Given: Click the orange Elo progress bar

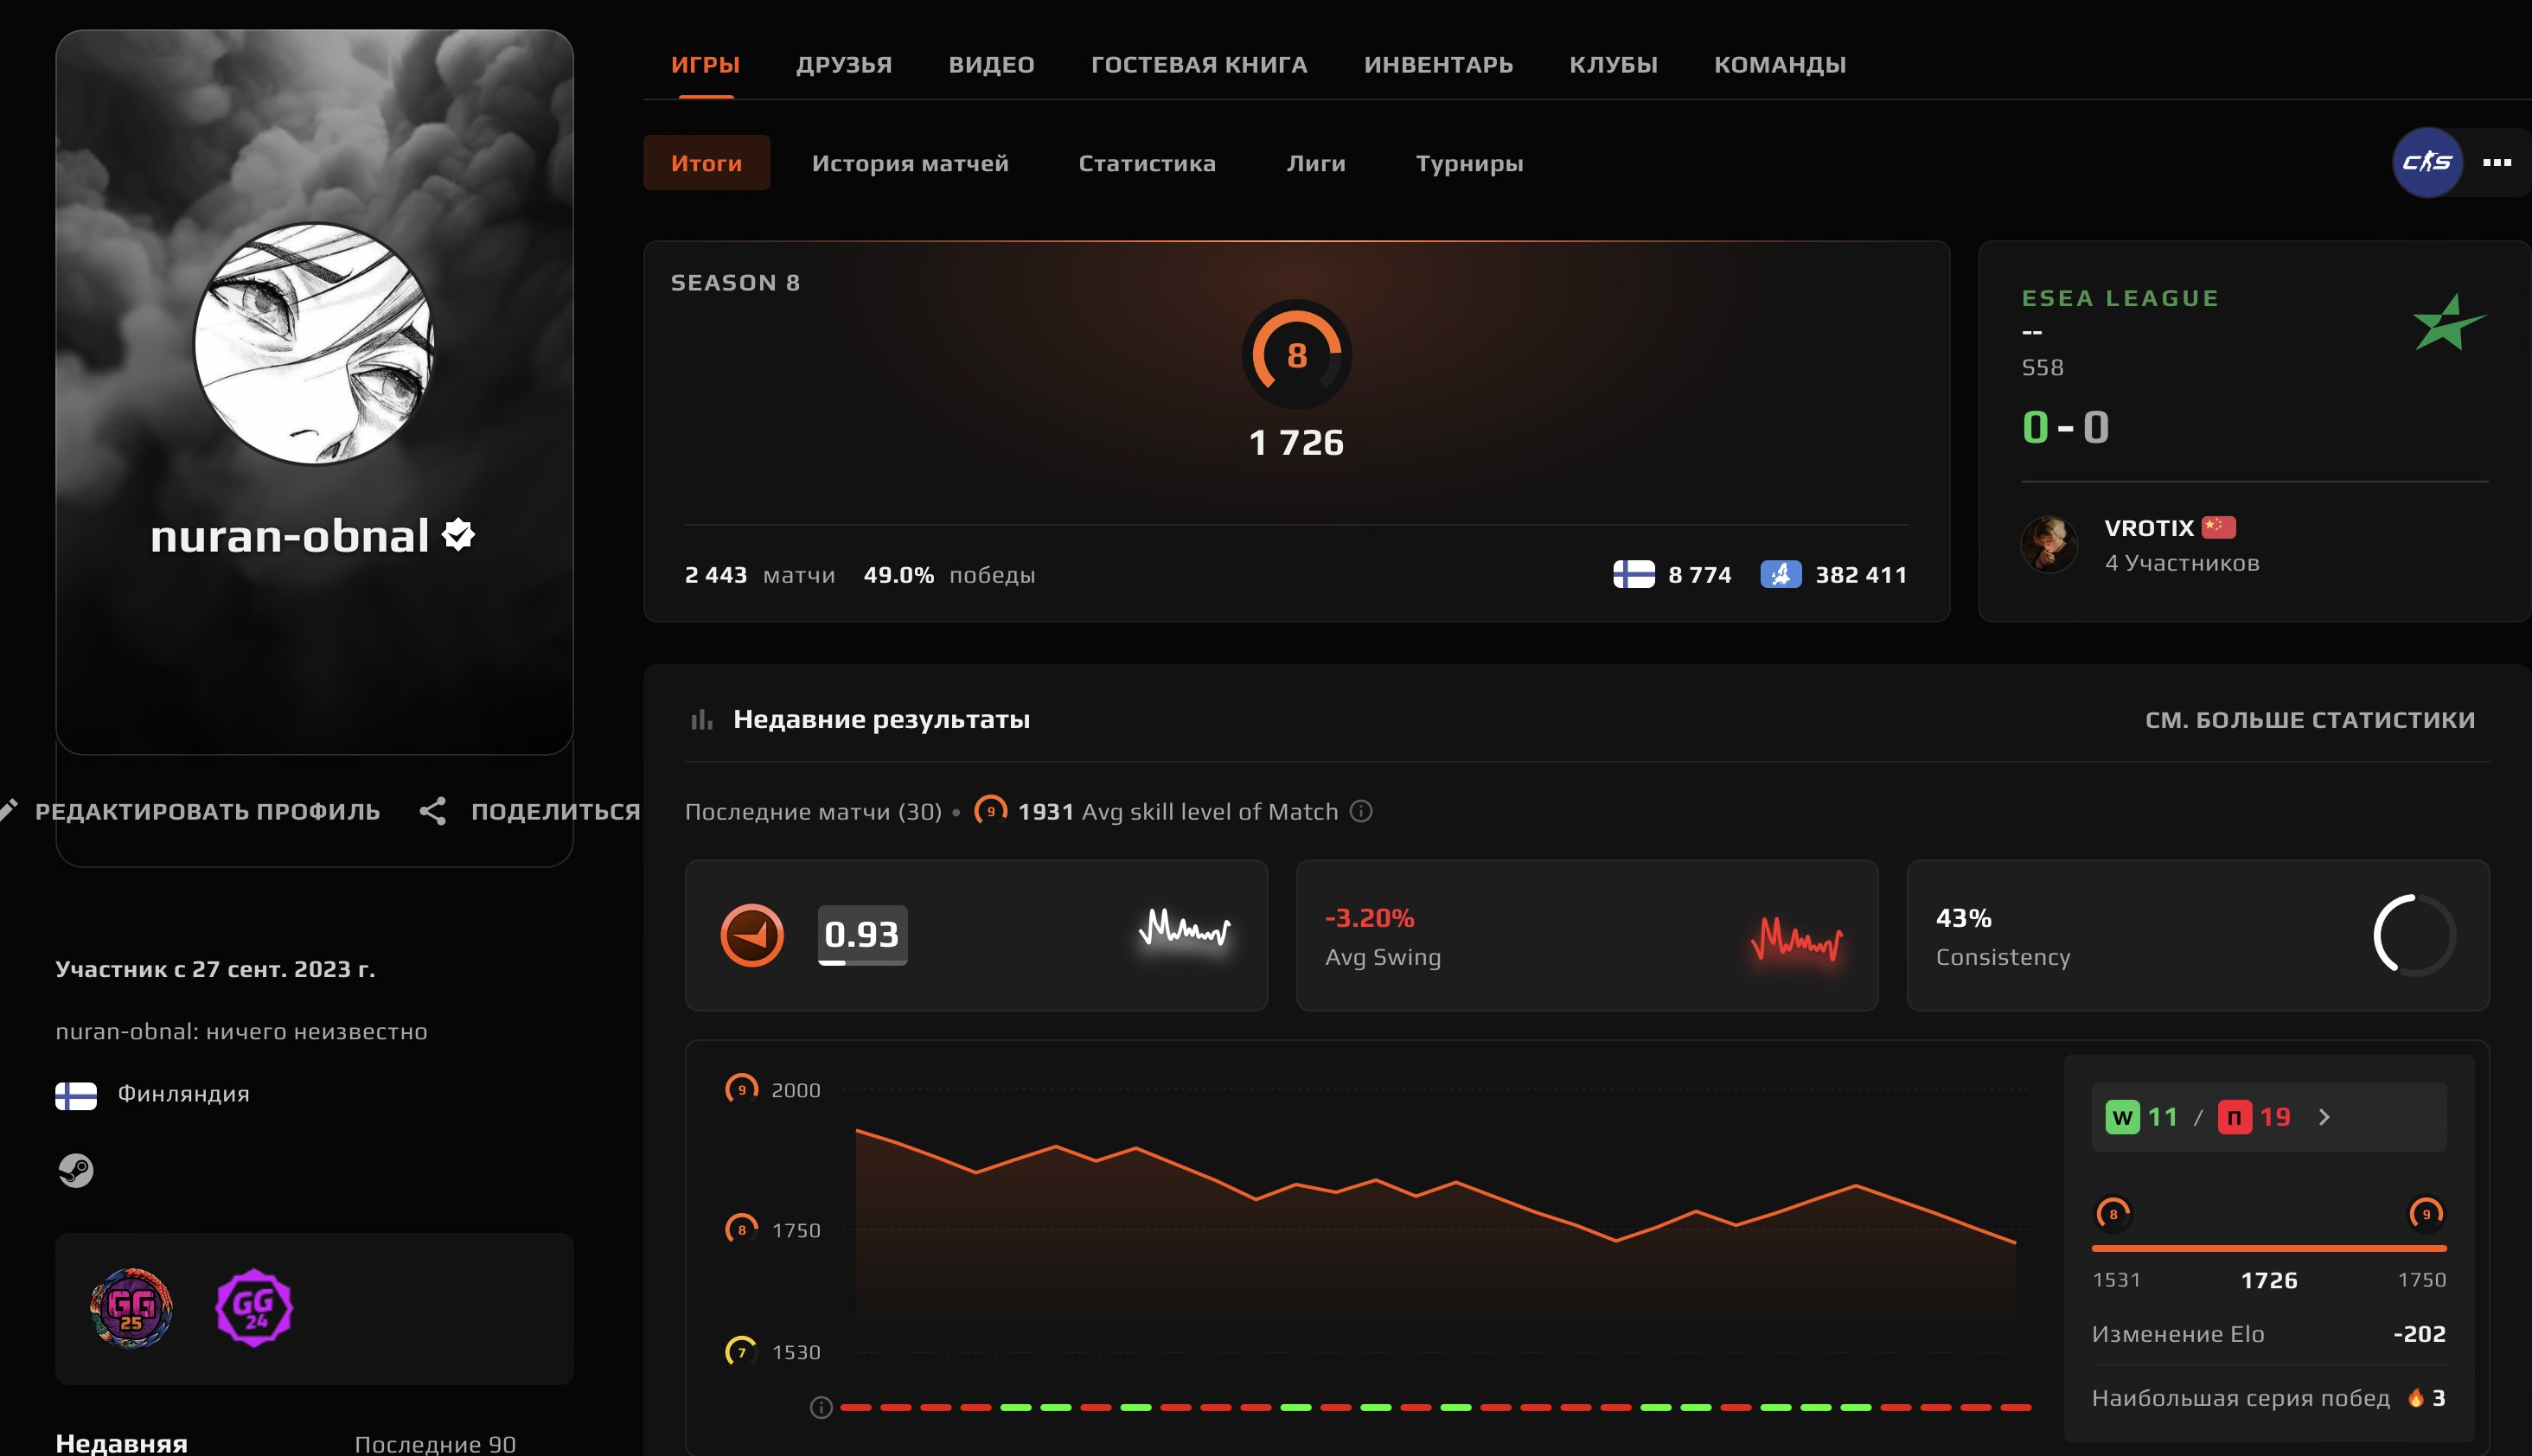Looking at the screenshot, I should point(2268,1248).
